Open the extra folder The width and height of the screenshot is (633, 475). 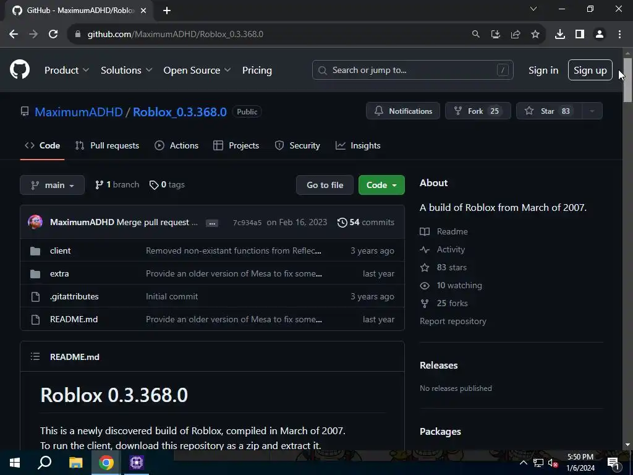[59, 273]
